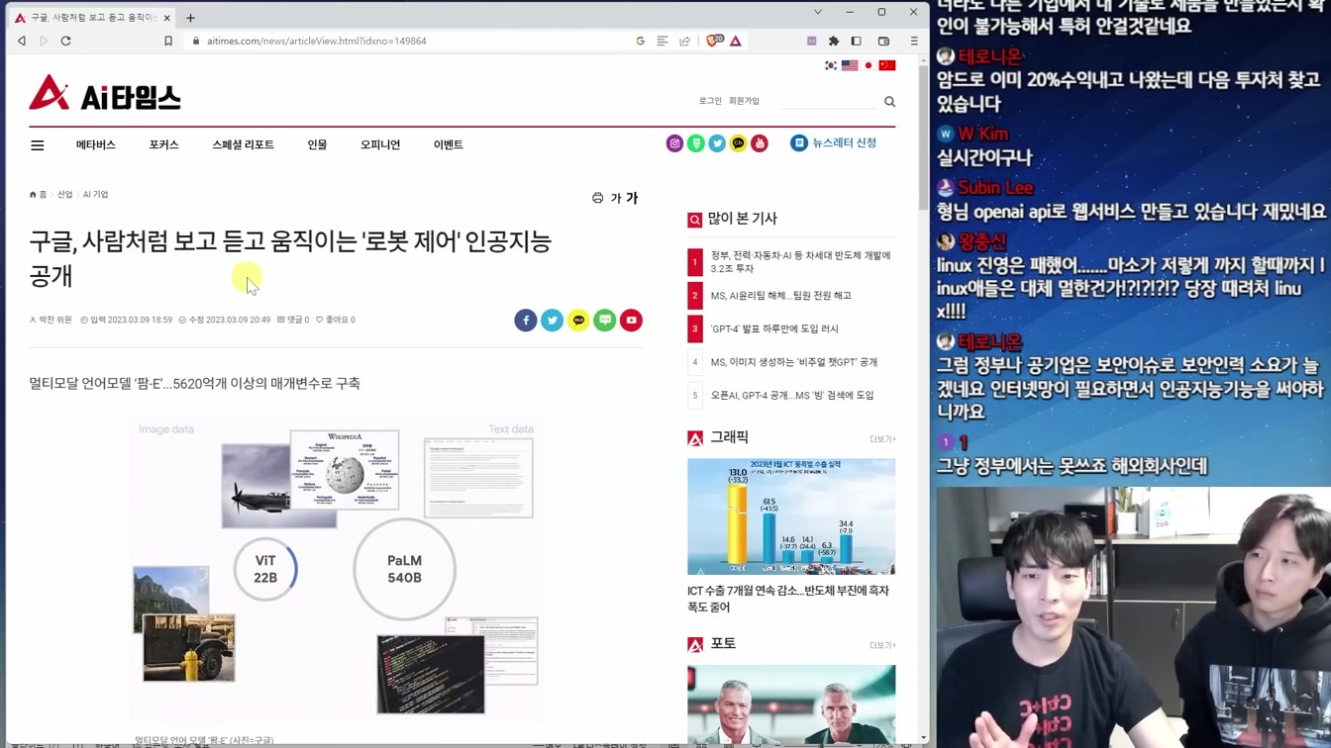
Task: Reload the aitimes.com page
Action: click(66, 42)
